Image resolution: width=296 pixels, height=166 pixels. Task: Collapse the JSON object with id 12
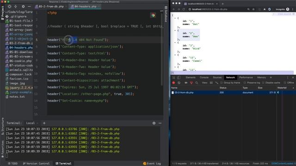point(175,55)
